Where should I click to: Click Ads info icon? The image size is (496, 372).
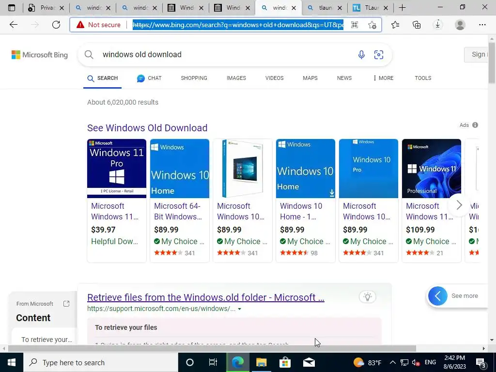475,125
